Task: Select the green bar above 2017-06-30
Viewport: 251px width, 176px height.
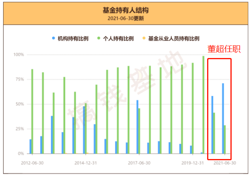Action: pyautogui.click(x=139, y=131)
